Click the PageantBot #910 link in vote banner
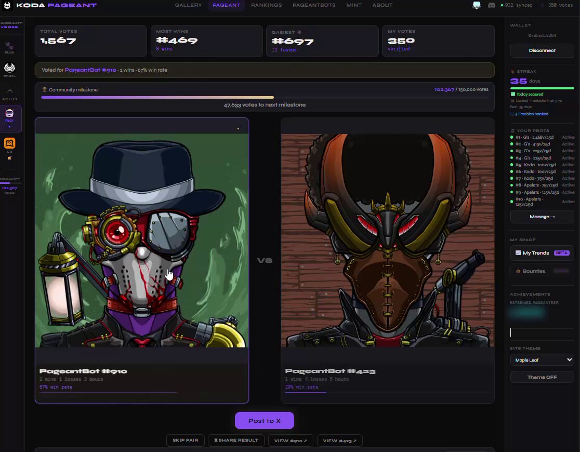Image resolution: width=580 pixels, height=452 pixels. [x=90, y=70]
